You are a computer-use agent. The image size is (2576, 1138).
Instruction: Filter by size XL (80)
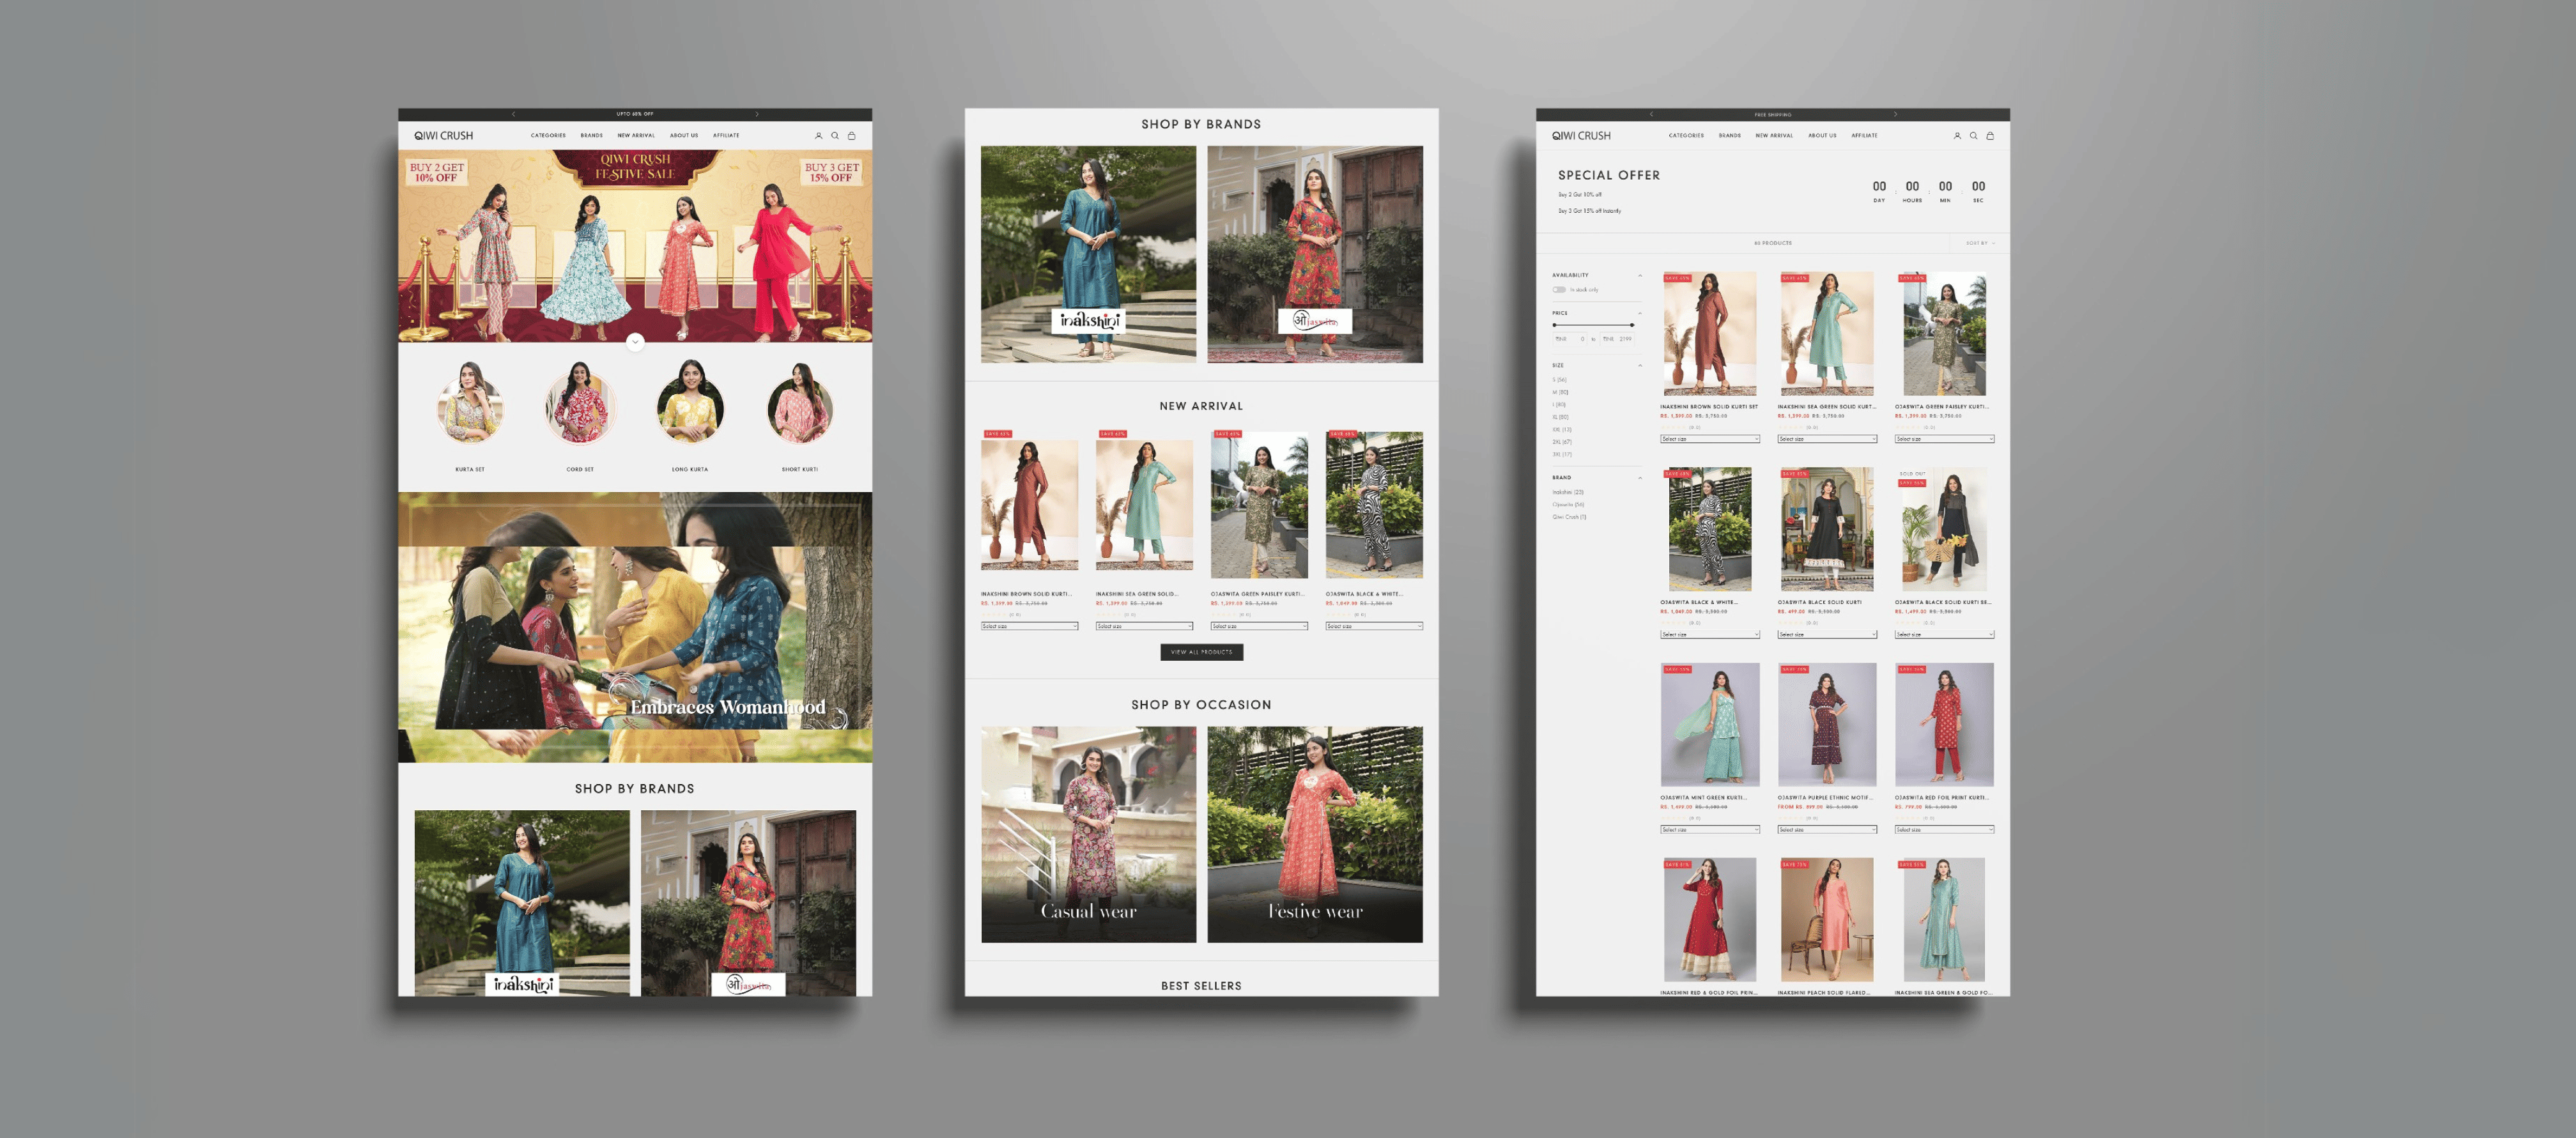pyautogui.click(x=1560, y=417)
